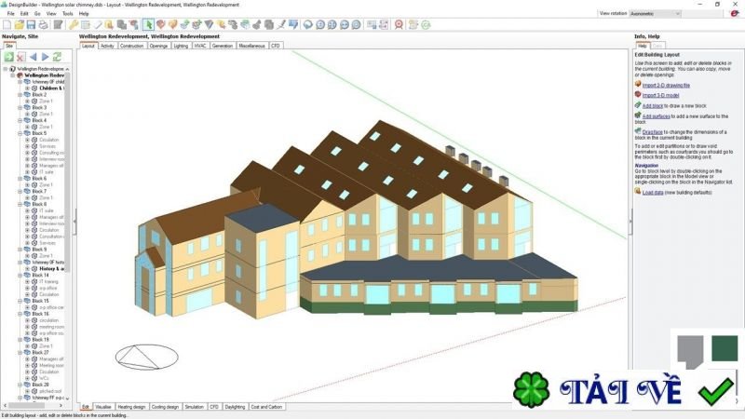The height and width of the screenshot is (419, 745).
Task: Click the blue left arrow in Navigator
Action: [x=33, y=57]
